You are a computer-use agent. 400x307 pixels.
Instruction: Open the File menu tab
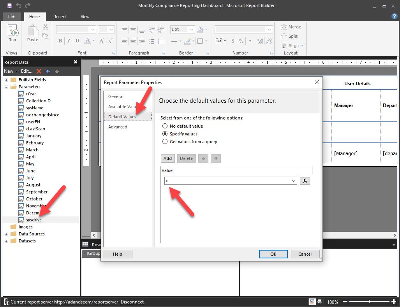pyautogui.click(x=11, y=16)
